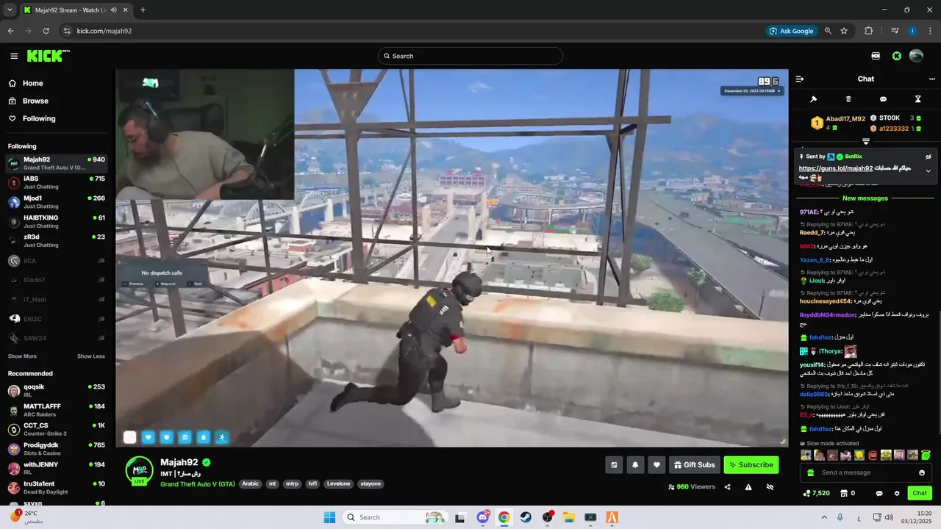Click the Ask Google button in address bar
Screen dimensions: 941x529
(x=791, y=31)
